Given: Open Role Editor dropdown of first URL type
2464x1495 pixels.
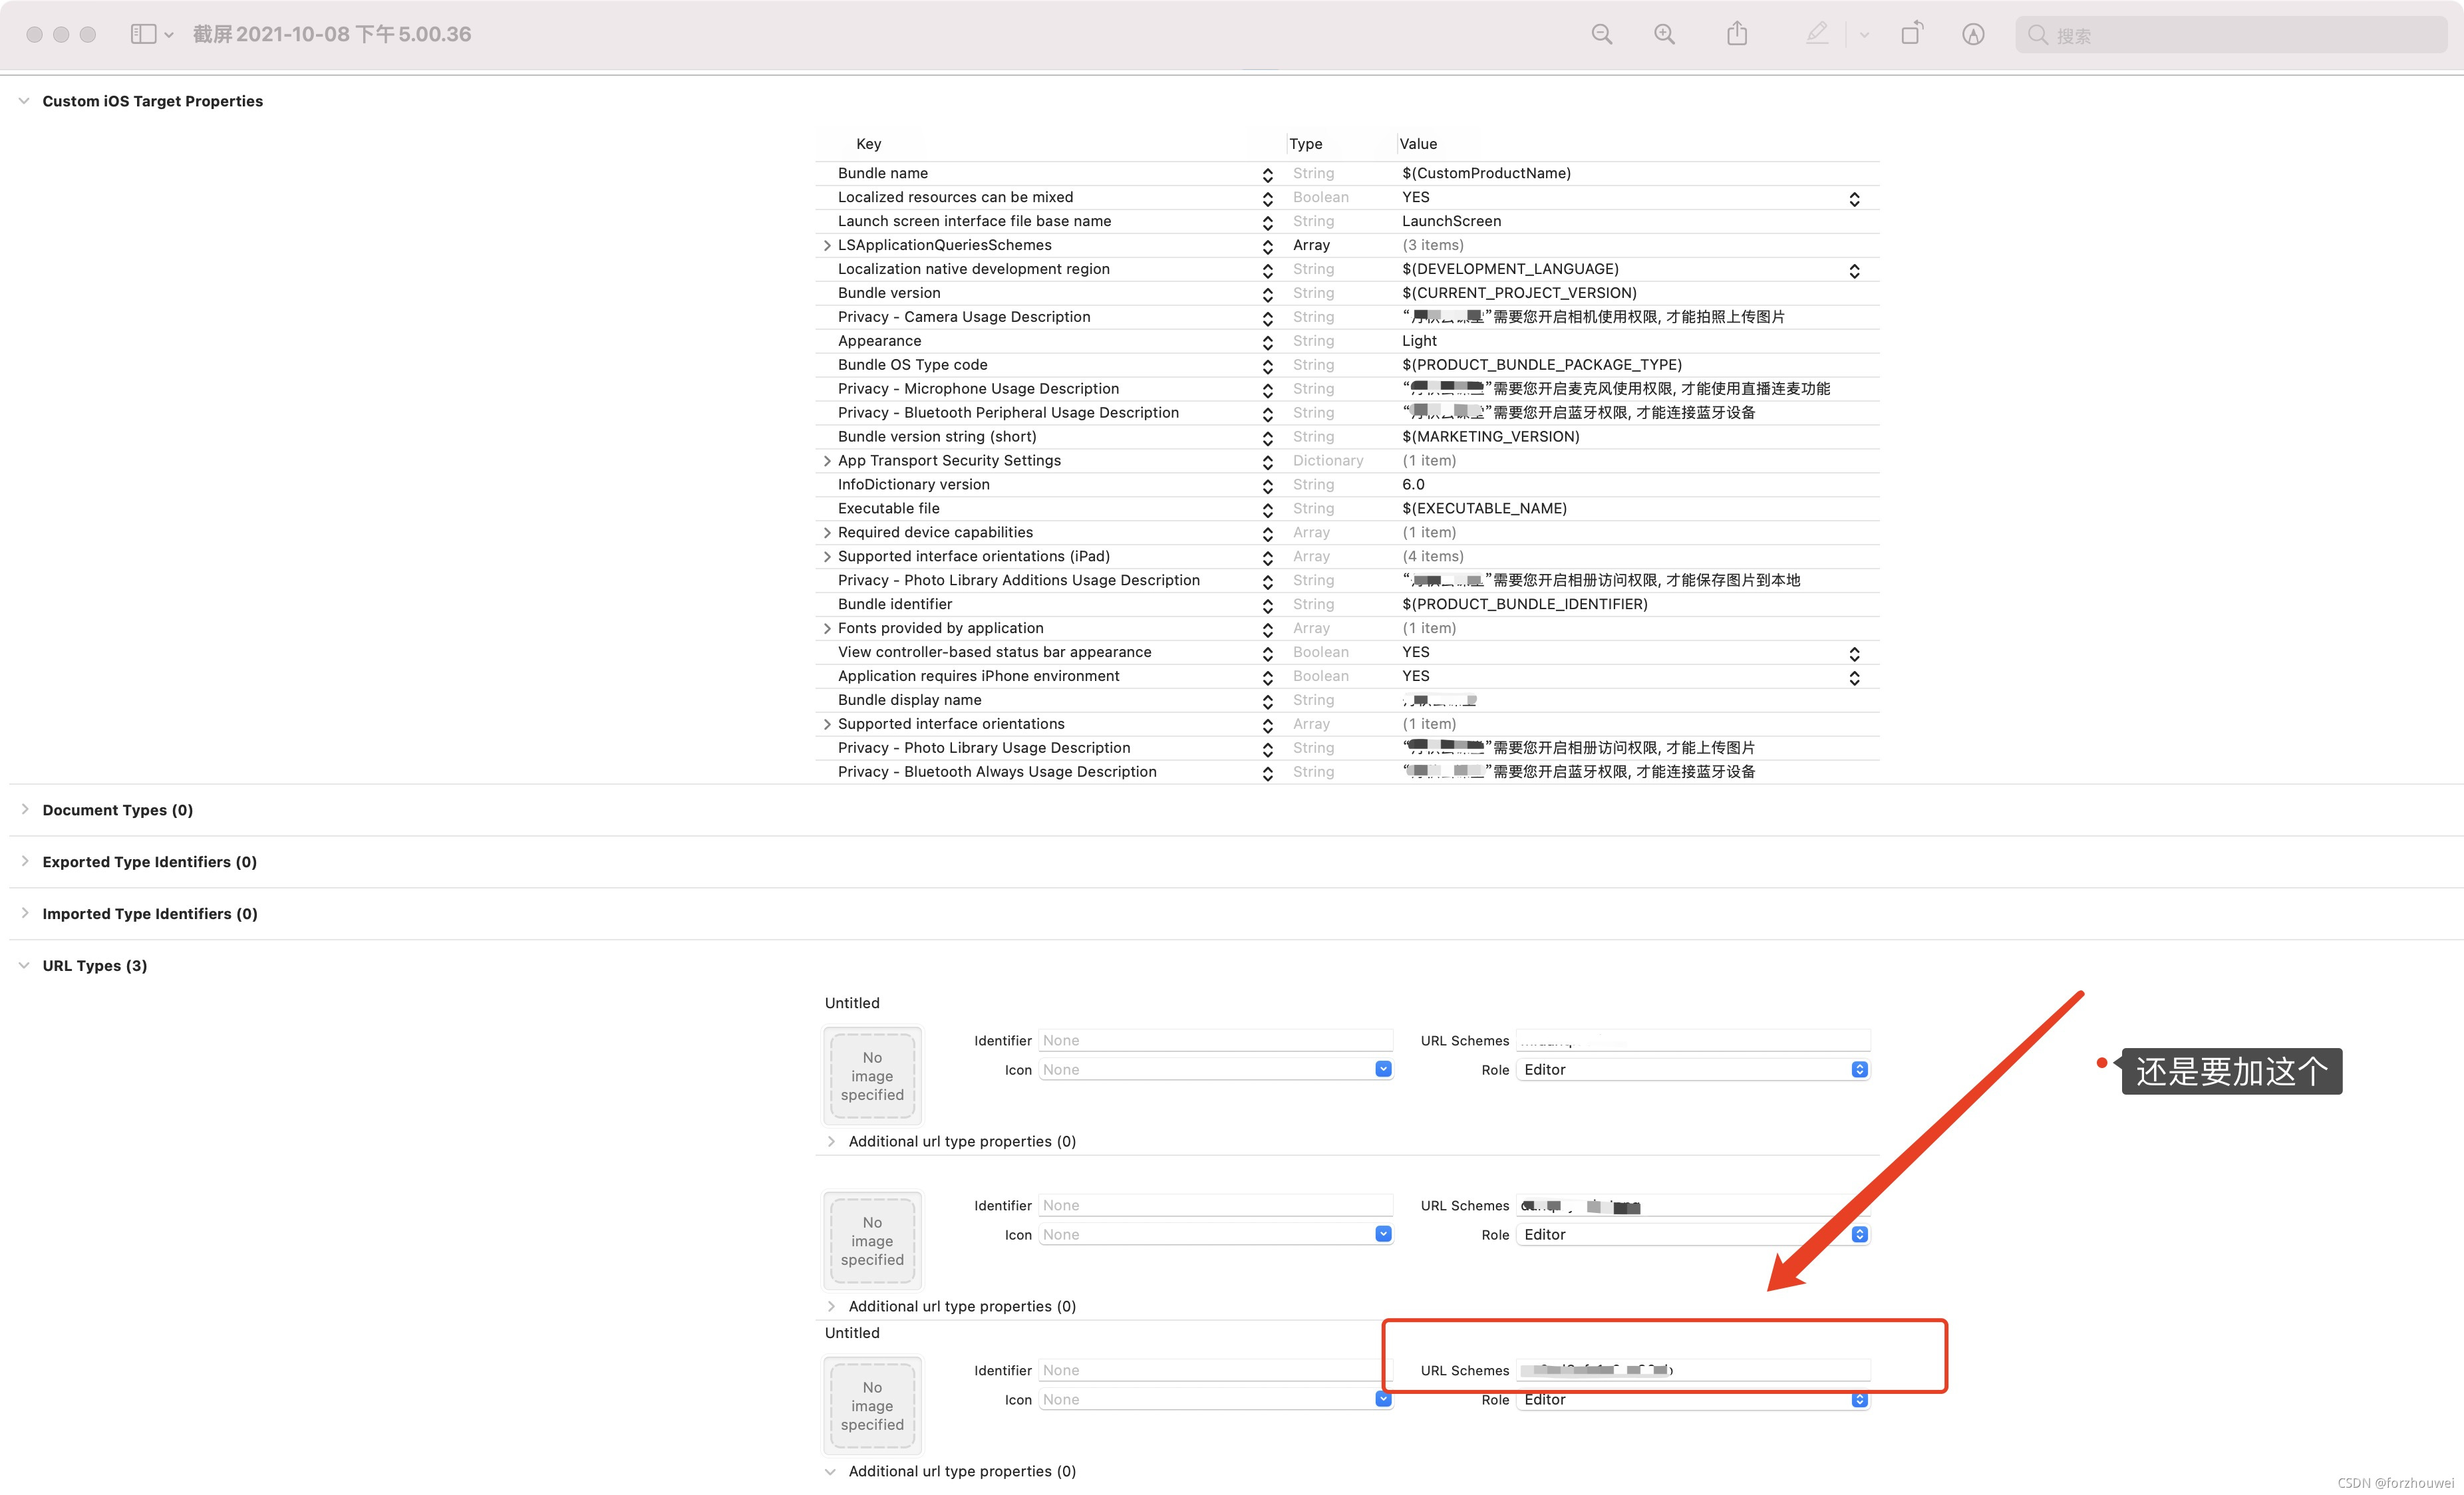Looking at the screenshot, I should [x=1859, y=1070].
